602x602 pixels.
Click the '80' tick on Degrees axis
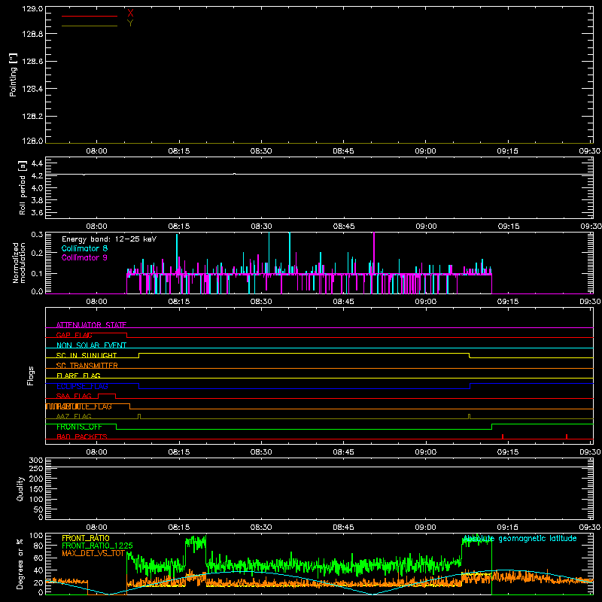point(38,546)
